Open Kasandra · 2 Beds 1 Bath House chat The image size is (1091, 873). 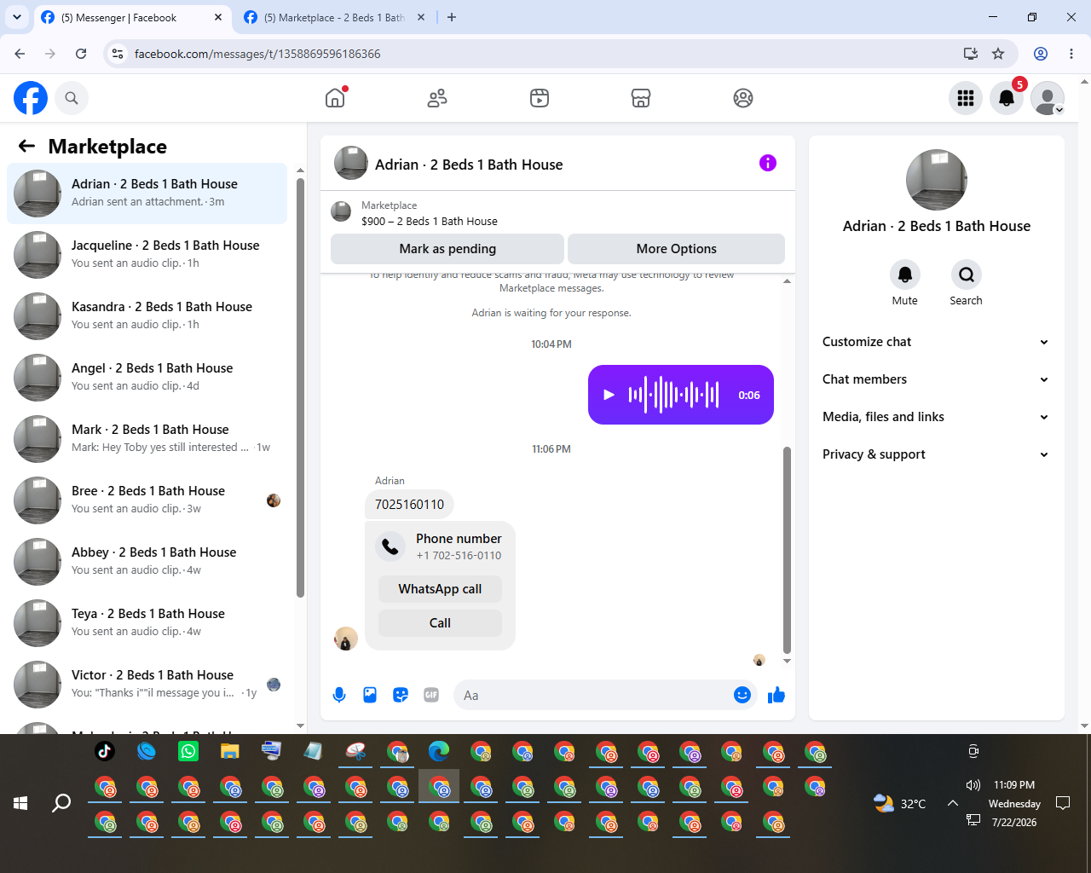pyautogui.click(x=147, y=315)
